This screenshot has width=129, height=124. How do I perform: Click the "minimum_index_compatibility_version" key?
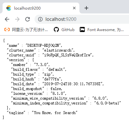(x=49, y=103)
